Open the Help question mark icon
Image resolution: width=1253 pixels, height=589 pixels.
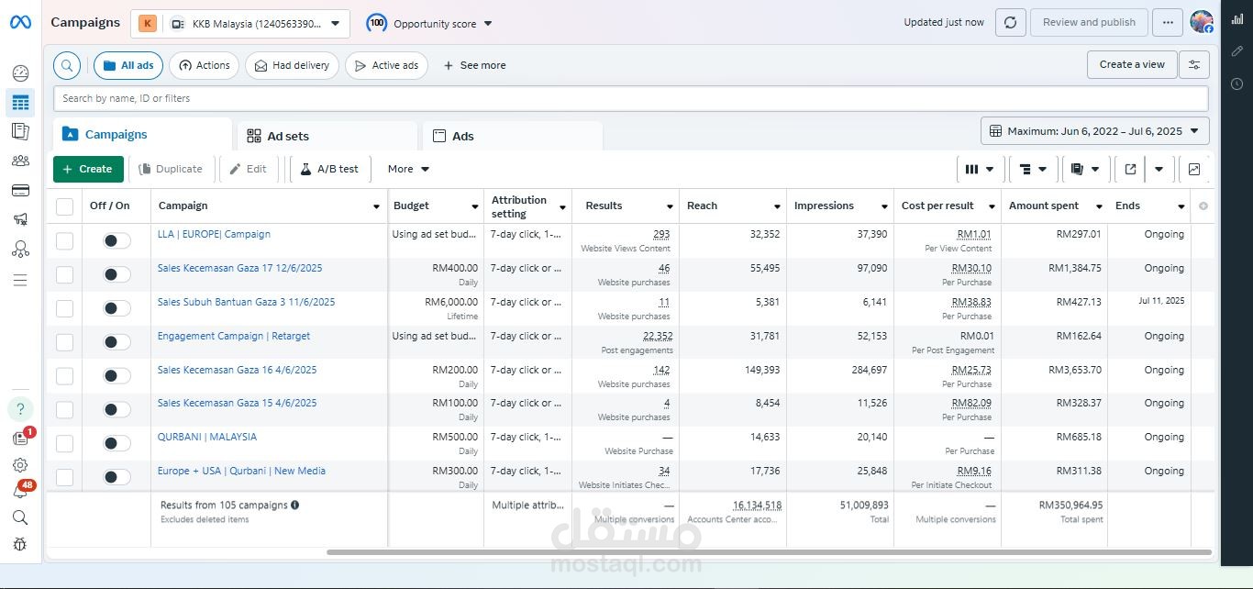(20, 408)
